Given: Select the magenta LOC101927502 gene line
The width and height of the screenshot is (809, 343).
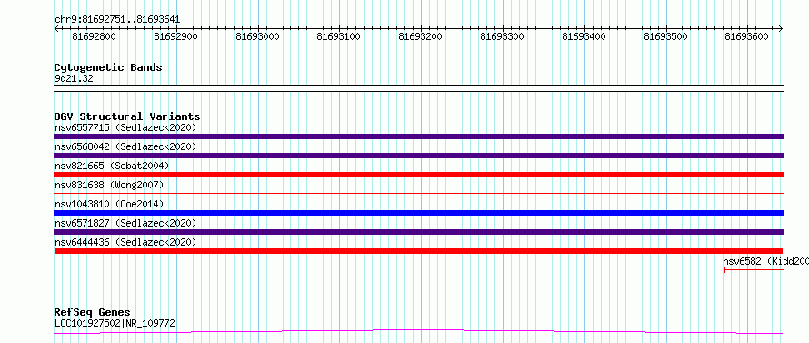Looking at the screenshot, I should [418, 331].
